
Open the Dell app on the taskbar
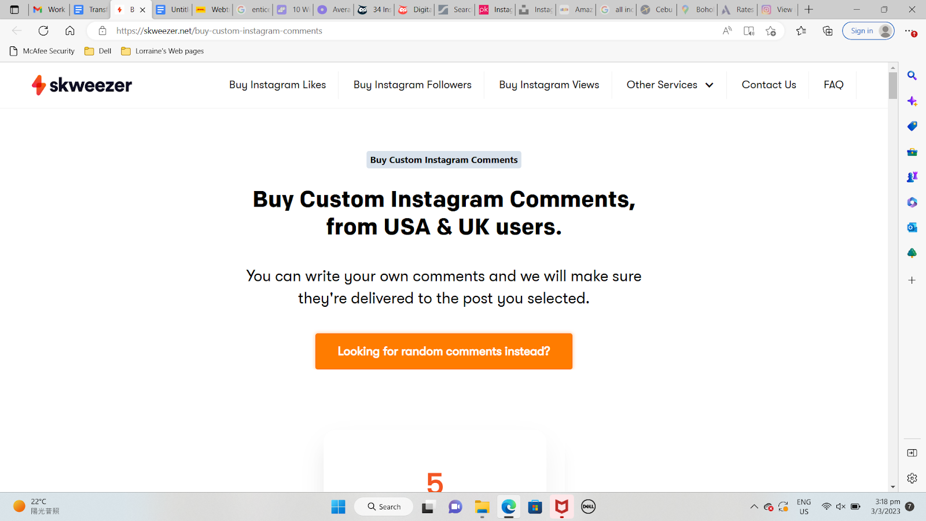588,507
